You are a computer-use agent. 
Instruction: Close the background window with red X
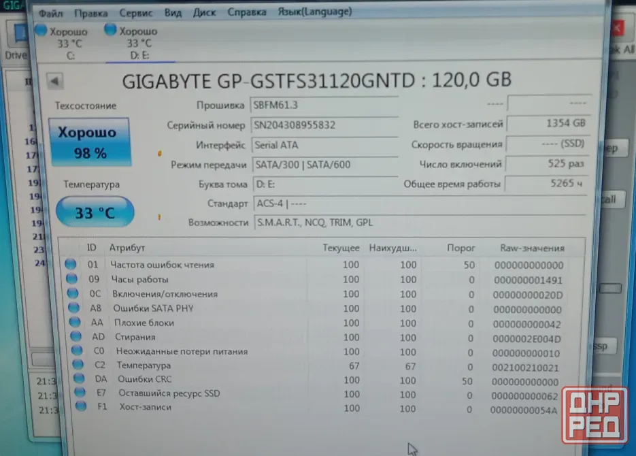(x=618, y=29)
